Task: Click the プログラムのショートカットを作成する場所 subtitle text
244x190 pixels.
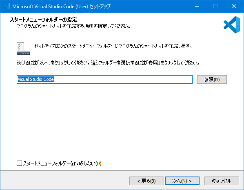Action: coord(73,26)
